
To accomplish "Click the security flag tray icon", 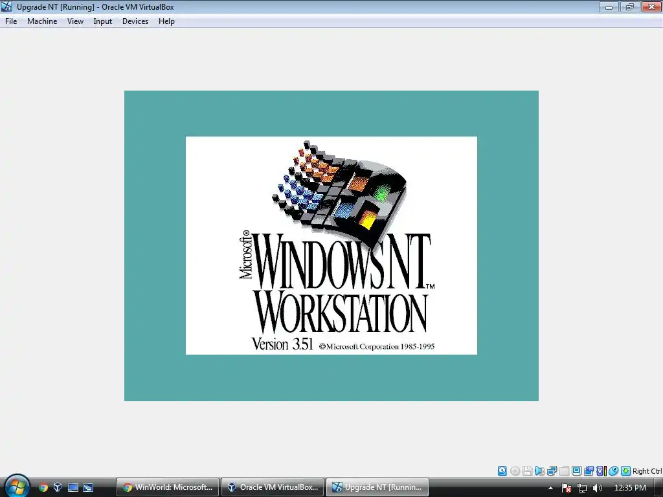I will click(567, 488).
